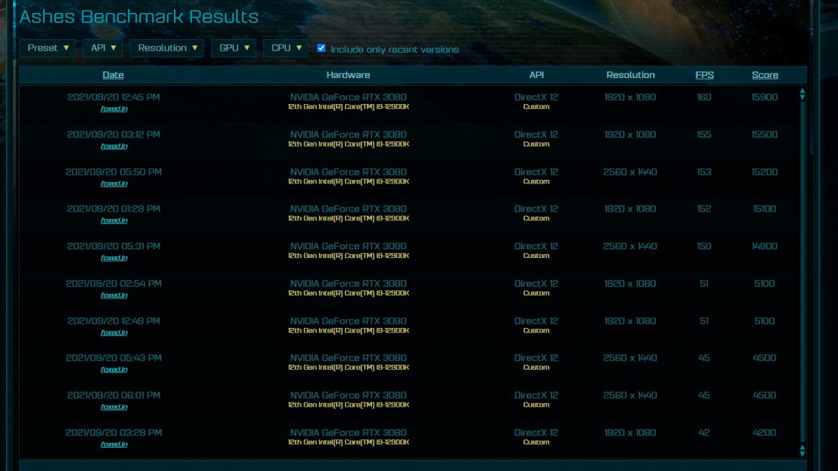
Task: Open the Preset filter dropdown
Action: click(x=46, y=48)
